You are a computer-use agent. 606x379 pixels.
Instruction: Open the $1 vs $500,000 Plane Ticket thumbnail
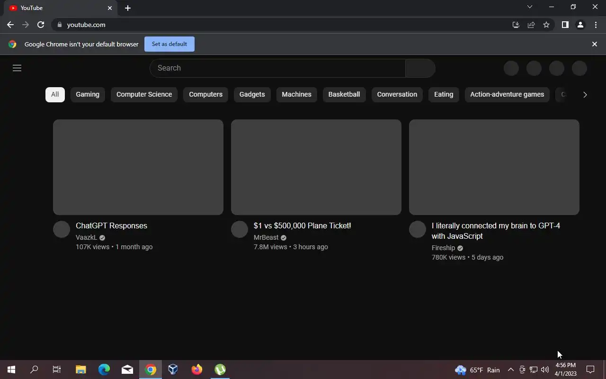tap(316, 167)
